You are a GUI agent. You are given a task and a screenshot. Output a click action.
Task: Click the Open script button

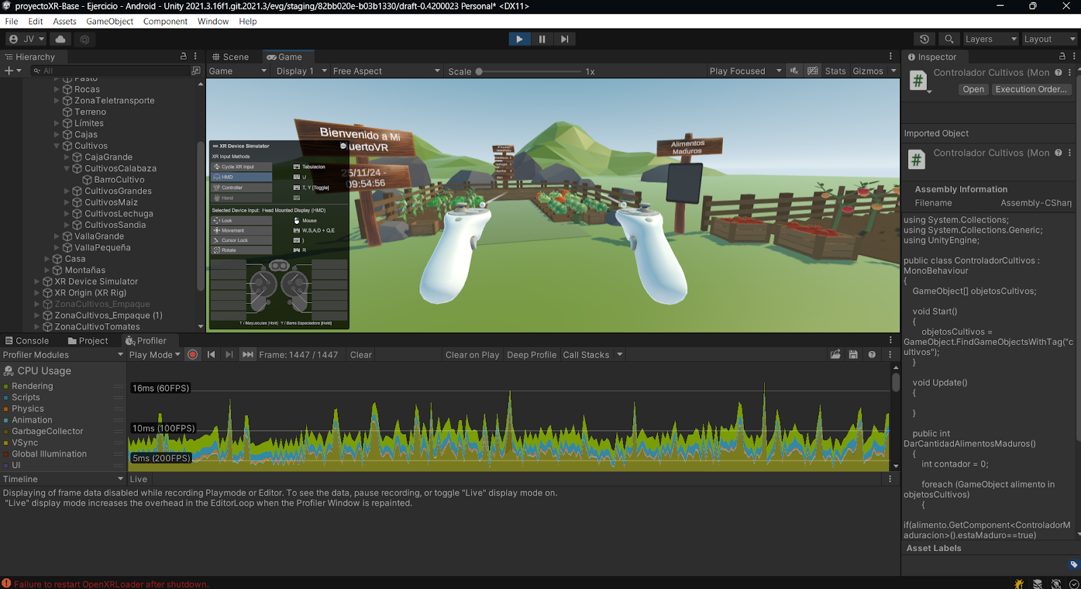973,89
